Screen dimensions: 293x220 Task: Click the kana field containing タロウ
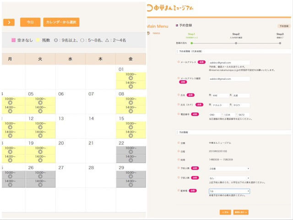(241, 105)
